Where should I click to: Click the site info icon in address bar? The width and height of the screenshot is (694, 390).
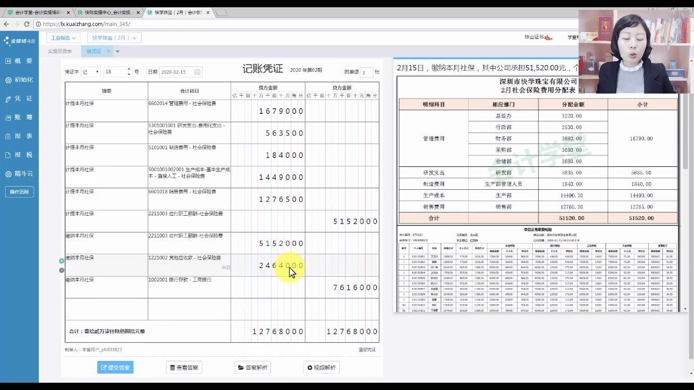coord(38,24)
